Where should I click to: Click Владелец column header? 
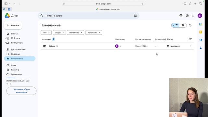pos(120,39)
